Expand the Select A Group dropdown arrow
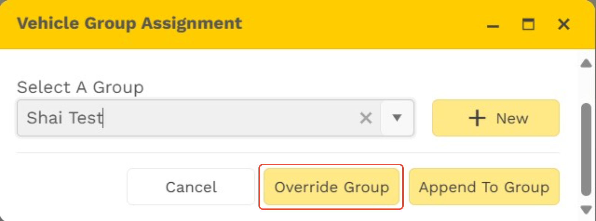This screenshot has height=221, width=596. pos(397,118)
